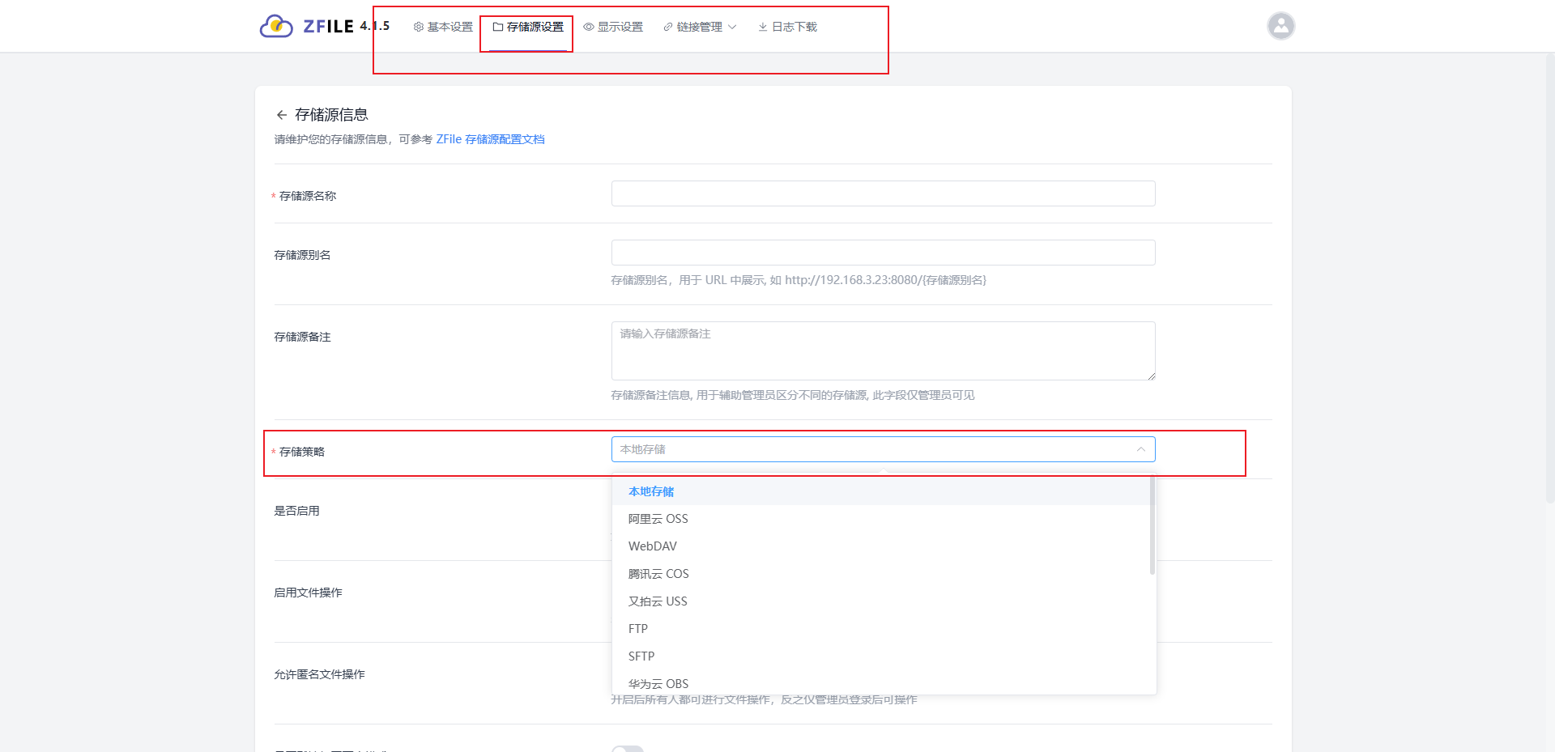Focus the 存储源名称 input field
The width and height of the screenshot is (1555, 752).
[x=883, y=193]
